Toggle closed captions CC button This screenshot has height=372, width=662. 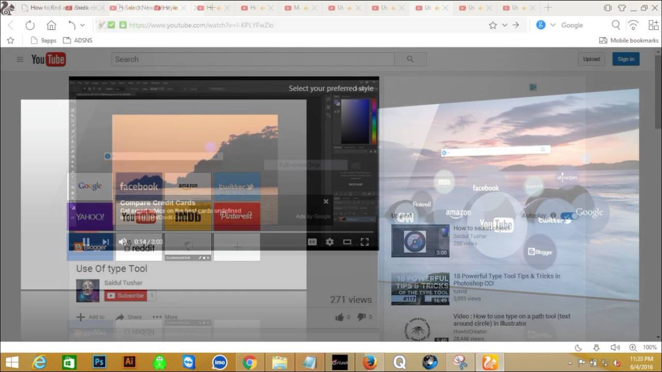click(x=312, y=241)
